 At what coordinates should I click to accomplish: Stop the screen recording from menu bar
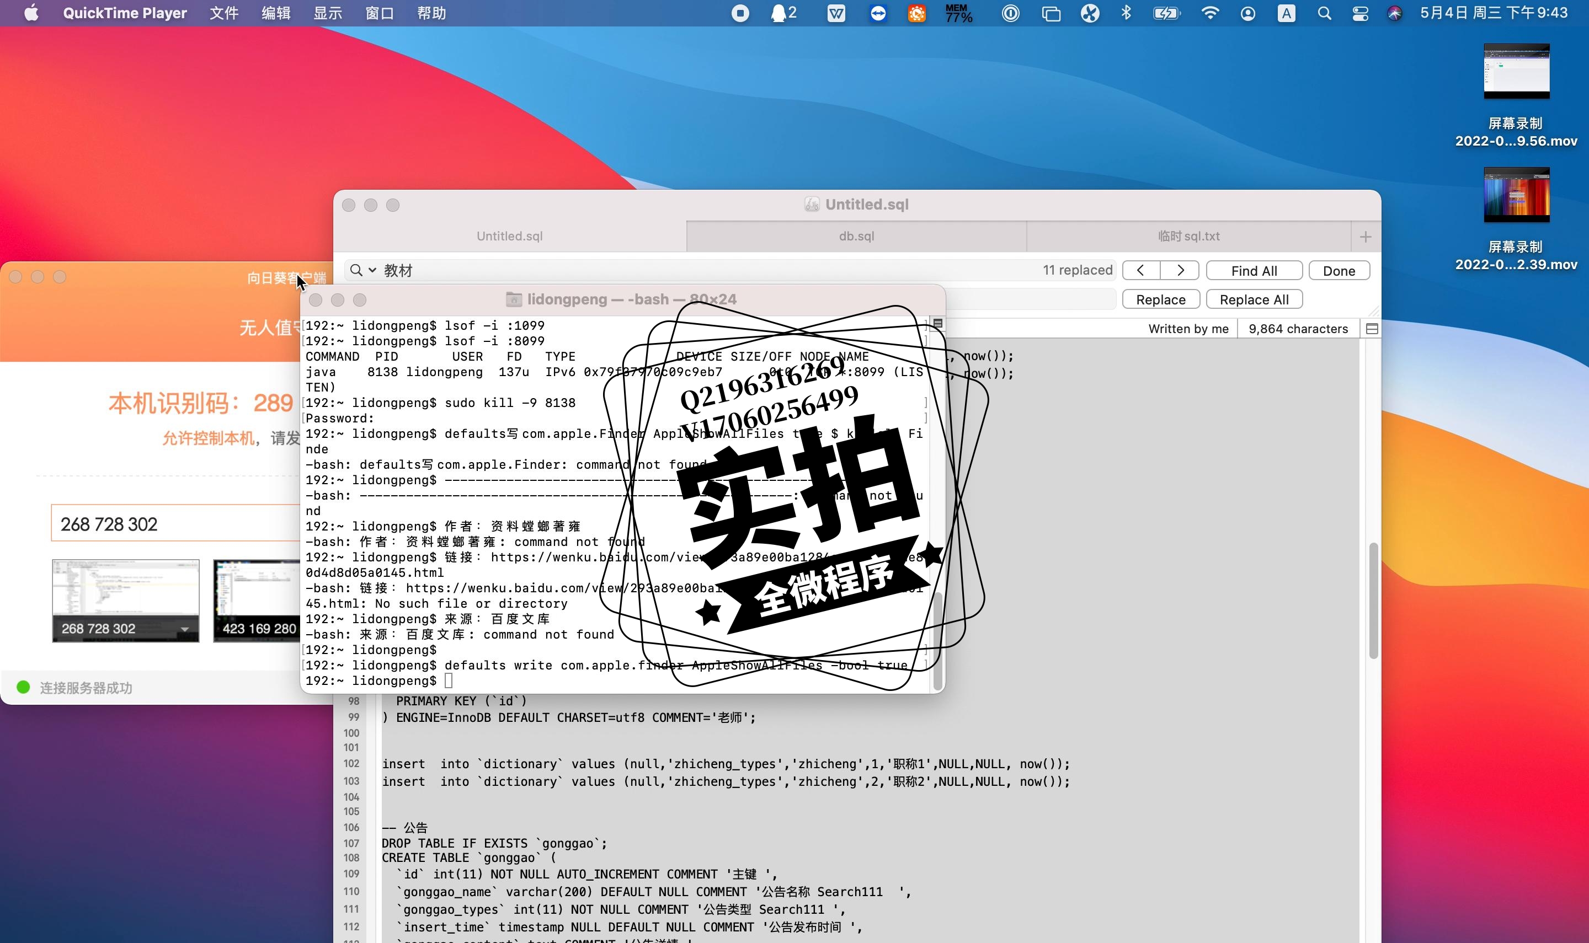(740, 13)
